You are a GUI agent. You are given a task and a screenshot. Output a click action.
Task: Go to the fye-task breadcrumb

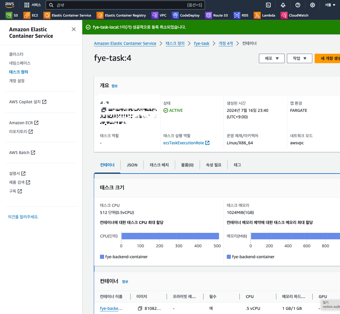[x=202, y=43]
